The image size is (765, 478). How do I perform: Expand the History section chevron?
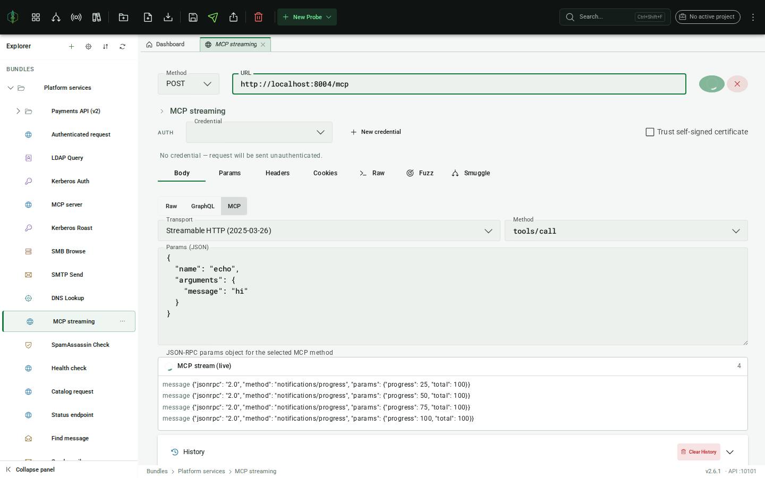pyautogui.click(x=730, y=452)
